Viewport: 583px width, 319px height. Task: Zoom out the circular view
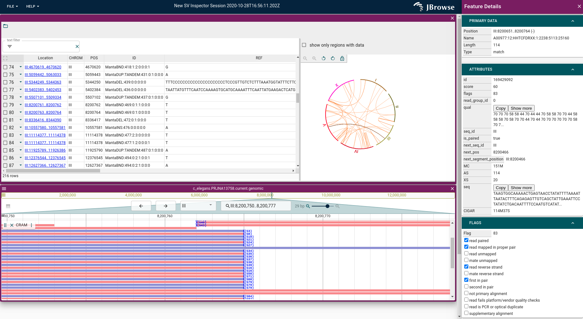pyautogui.click(x=305, y=58)
